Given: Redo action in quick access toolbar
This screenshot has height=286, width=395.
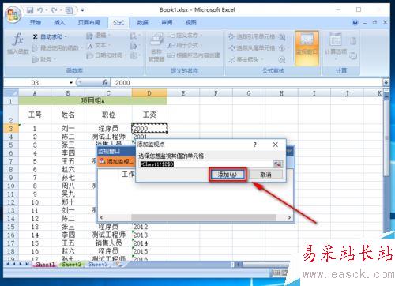Looking at the screenshot, I should pyautogui.click(x=55, y=10).
